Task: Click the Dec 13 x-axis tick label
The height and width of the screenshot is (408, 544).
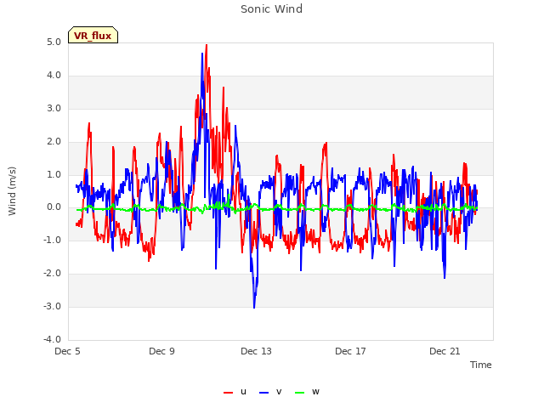Action: [256, 351]
